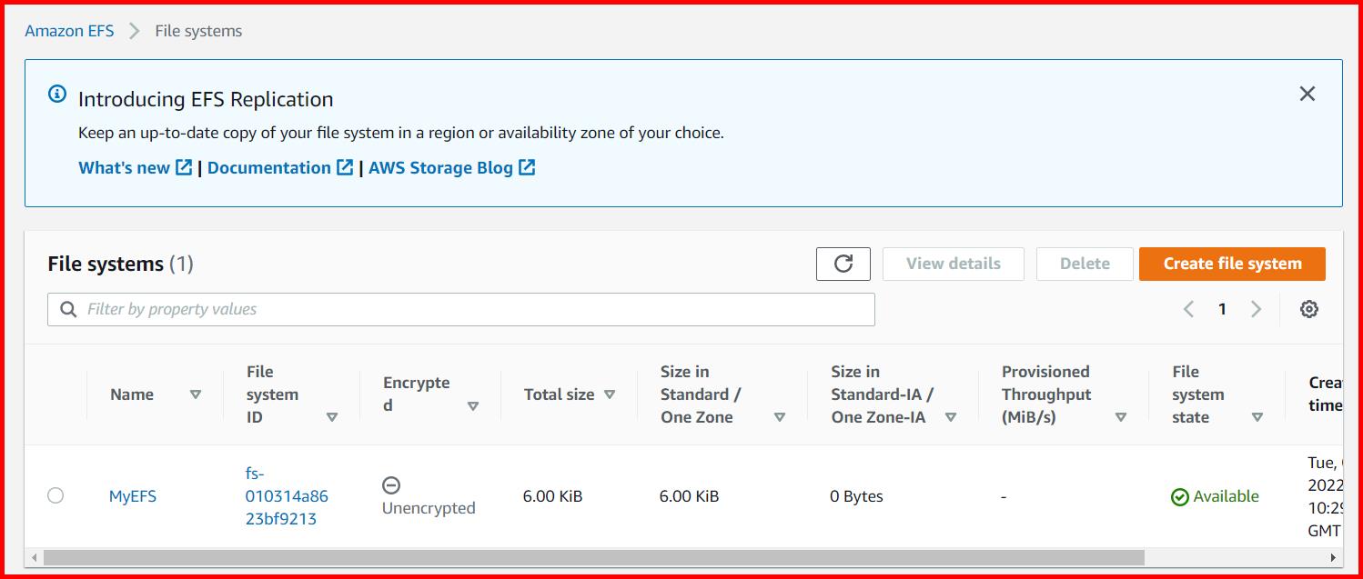The width and height of the screenshot is (1363, 579).
Task: Select the MyEFS row radio button
Action: 55,496
